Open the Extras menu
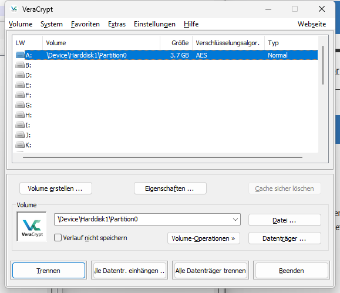Image resolution: width=340 pixels, height=293 pixels. 117,24
